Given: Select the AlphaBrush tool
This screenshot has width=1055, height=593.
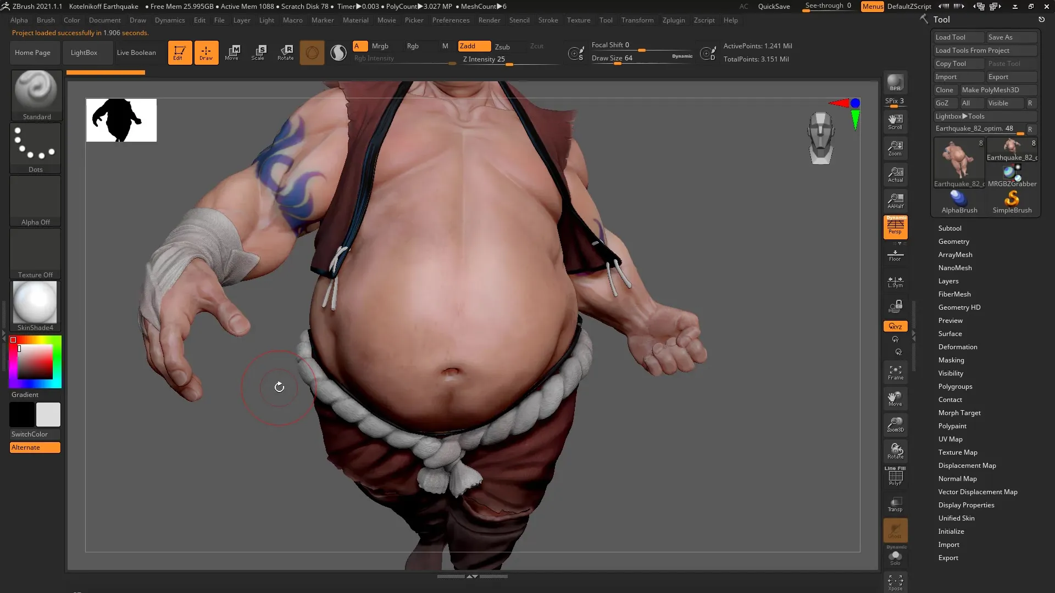Looking at the screenshot, I should [x=959, y=202].
